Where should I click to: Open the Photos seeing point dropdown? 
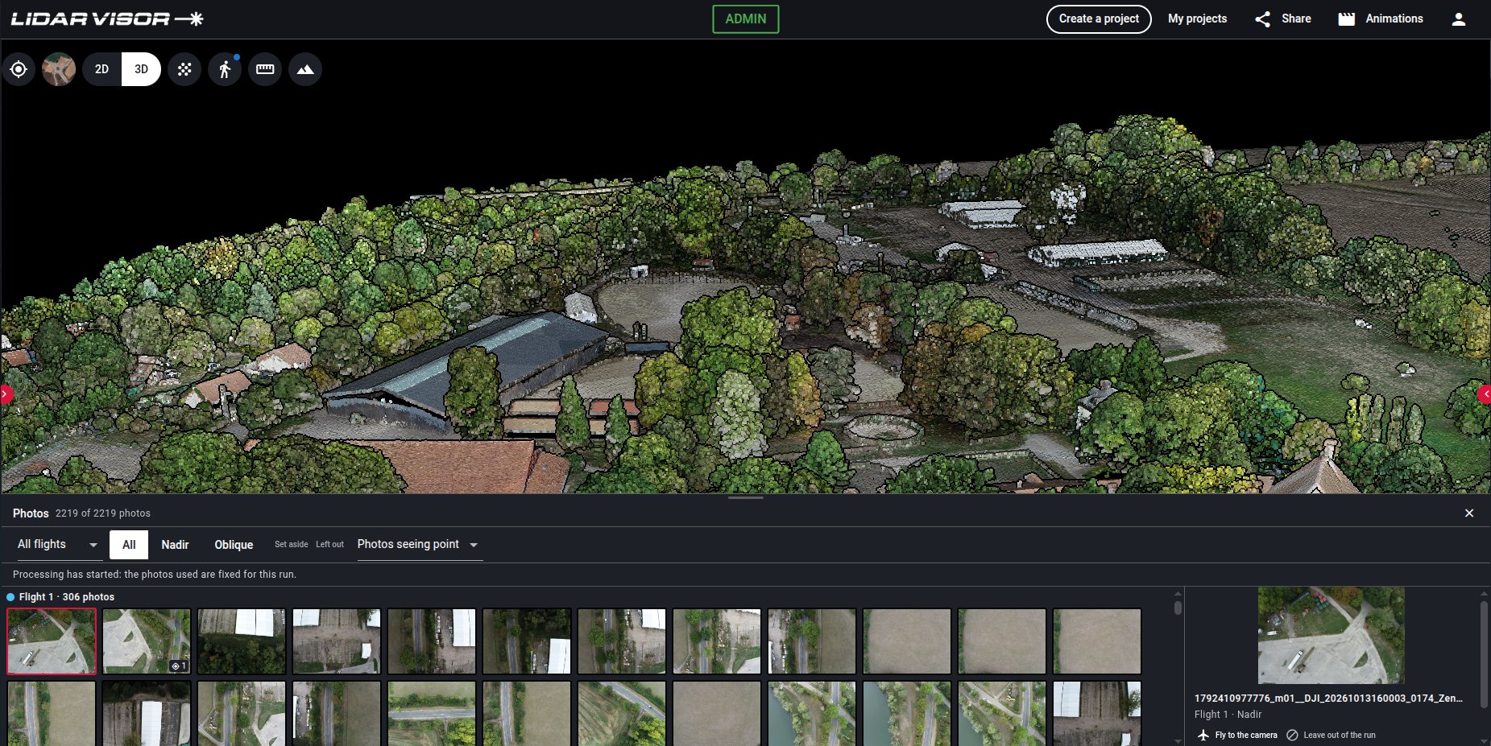pyautogui.click(x=419, y=545)
